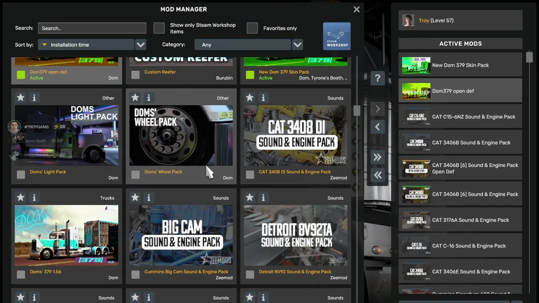Select CAT 3406E Sound & Engine Pack
539x303 pixels.
click(x=460, y=271)
